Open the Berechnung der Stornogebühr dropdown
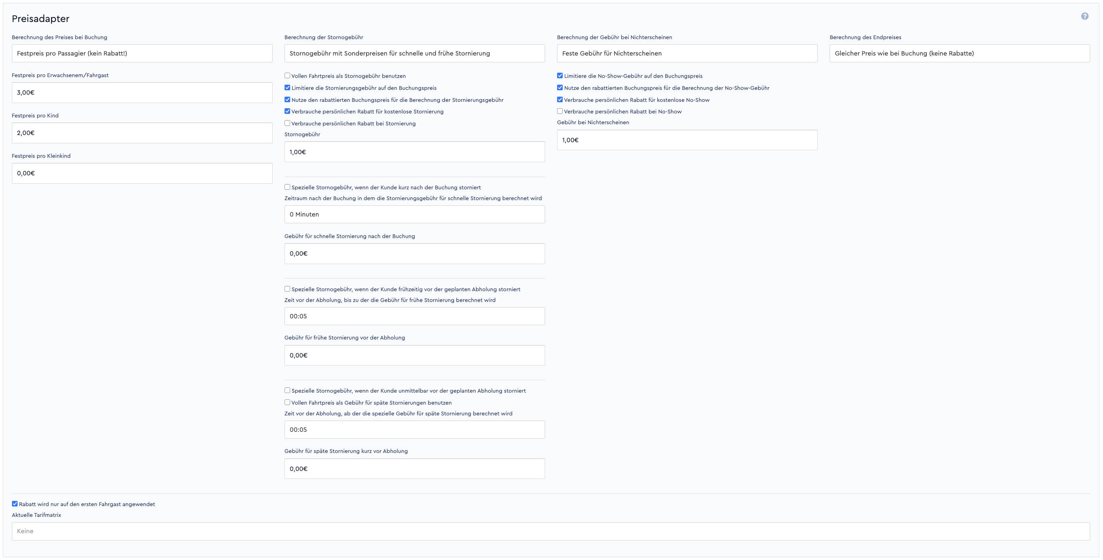The image size is (1103, 560). 414,54
